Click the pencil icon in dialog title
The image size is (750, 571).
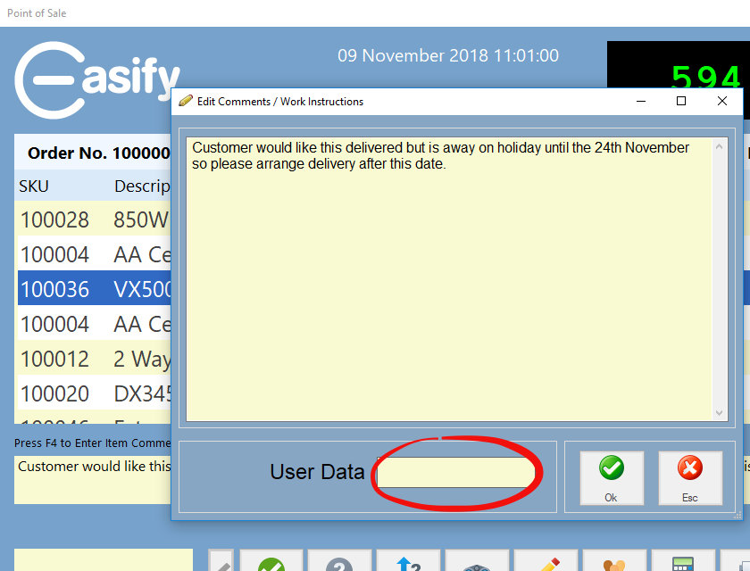(x=186, y=102)
